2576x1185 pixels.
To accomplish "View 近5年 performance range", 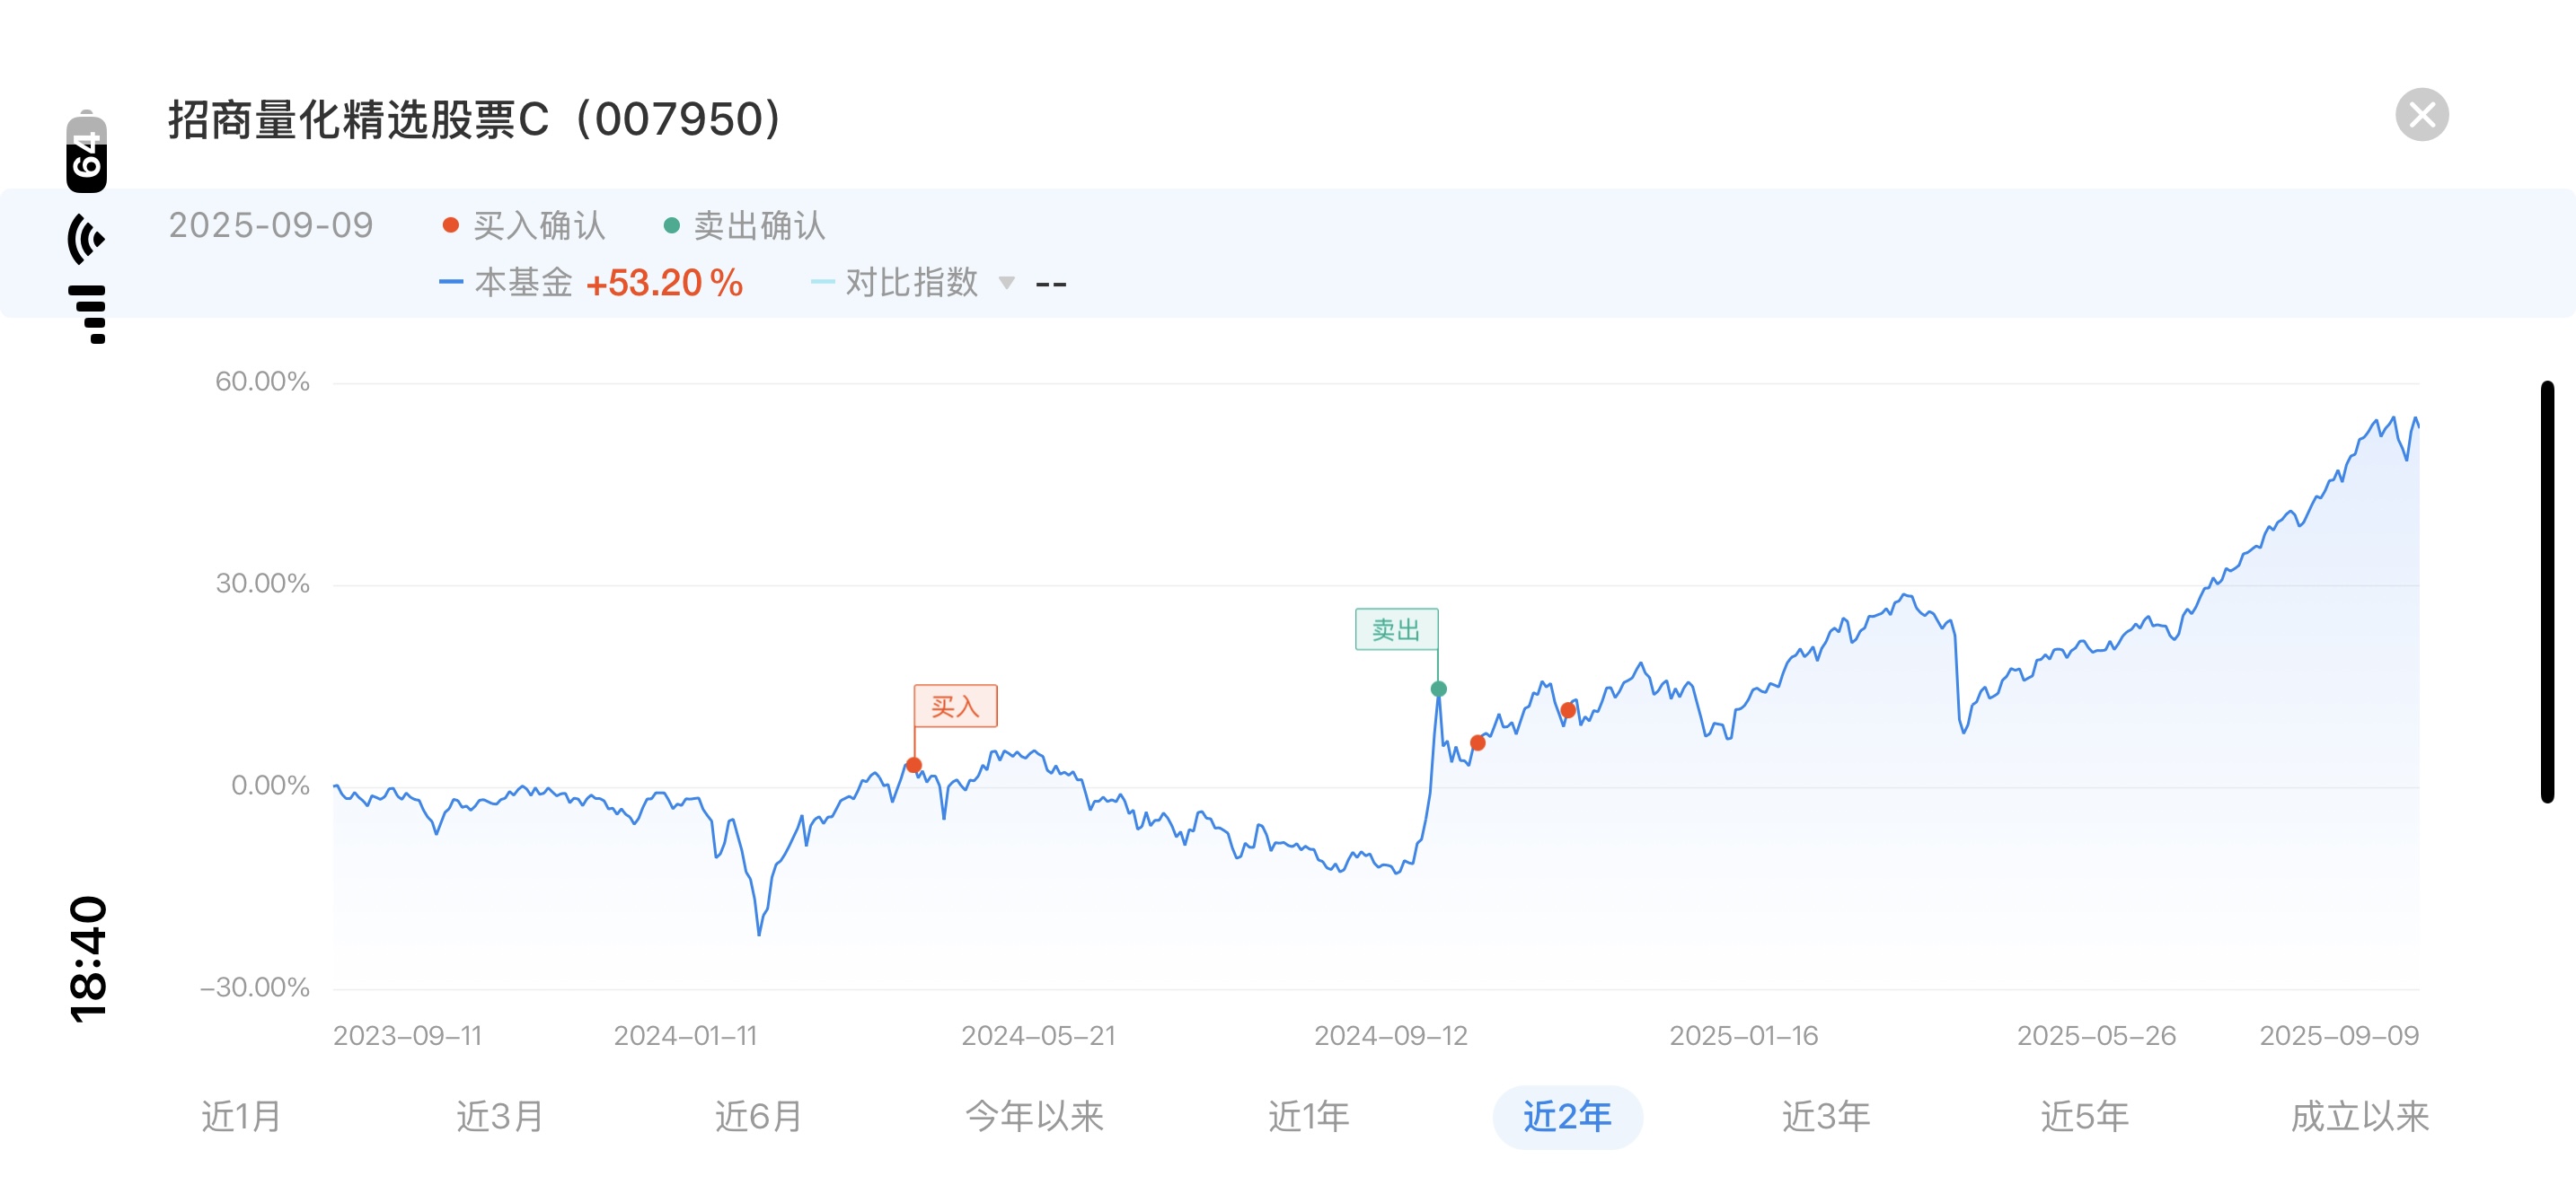I will point(2084,1116).
